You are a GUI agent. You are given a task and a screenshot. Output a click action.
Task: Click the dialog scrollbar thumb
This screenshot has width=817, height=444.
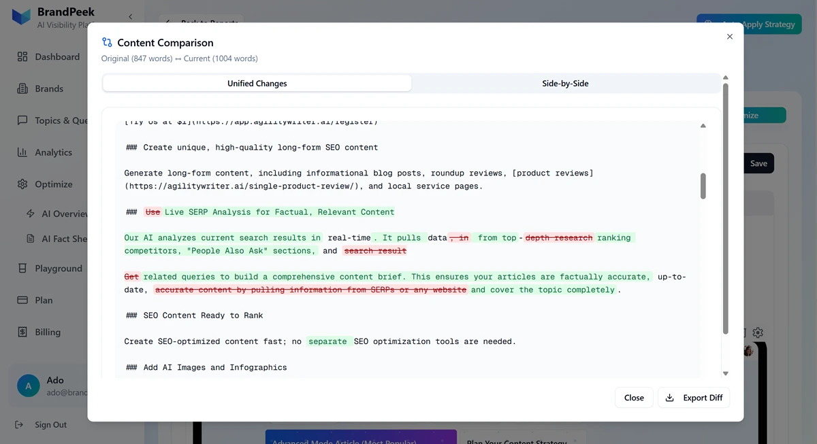pos(725,208)
